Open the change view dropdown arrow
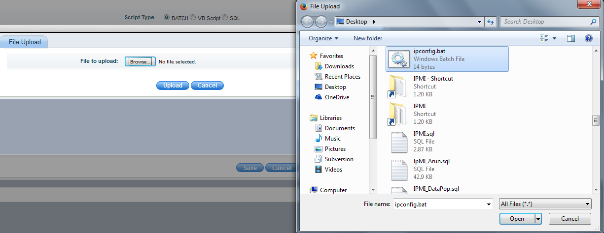Screen dimensions: 604x233 [x=554, y=38]
